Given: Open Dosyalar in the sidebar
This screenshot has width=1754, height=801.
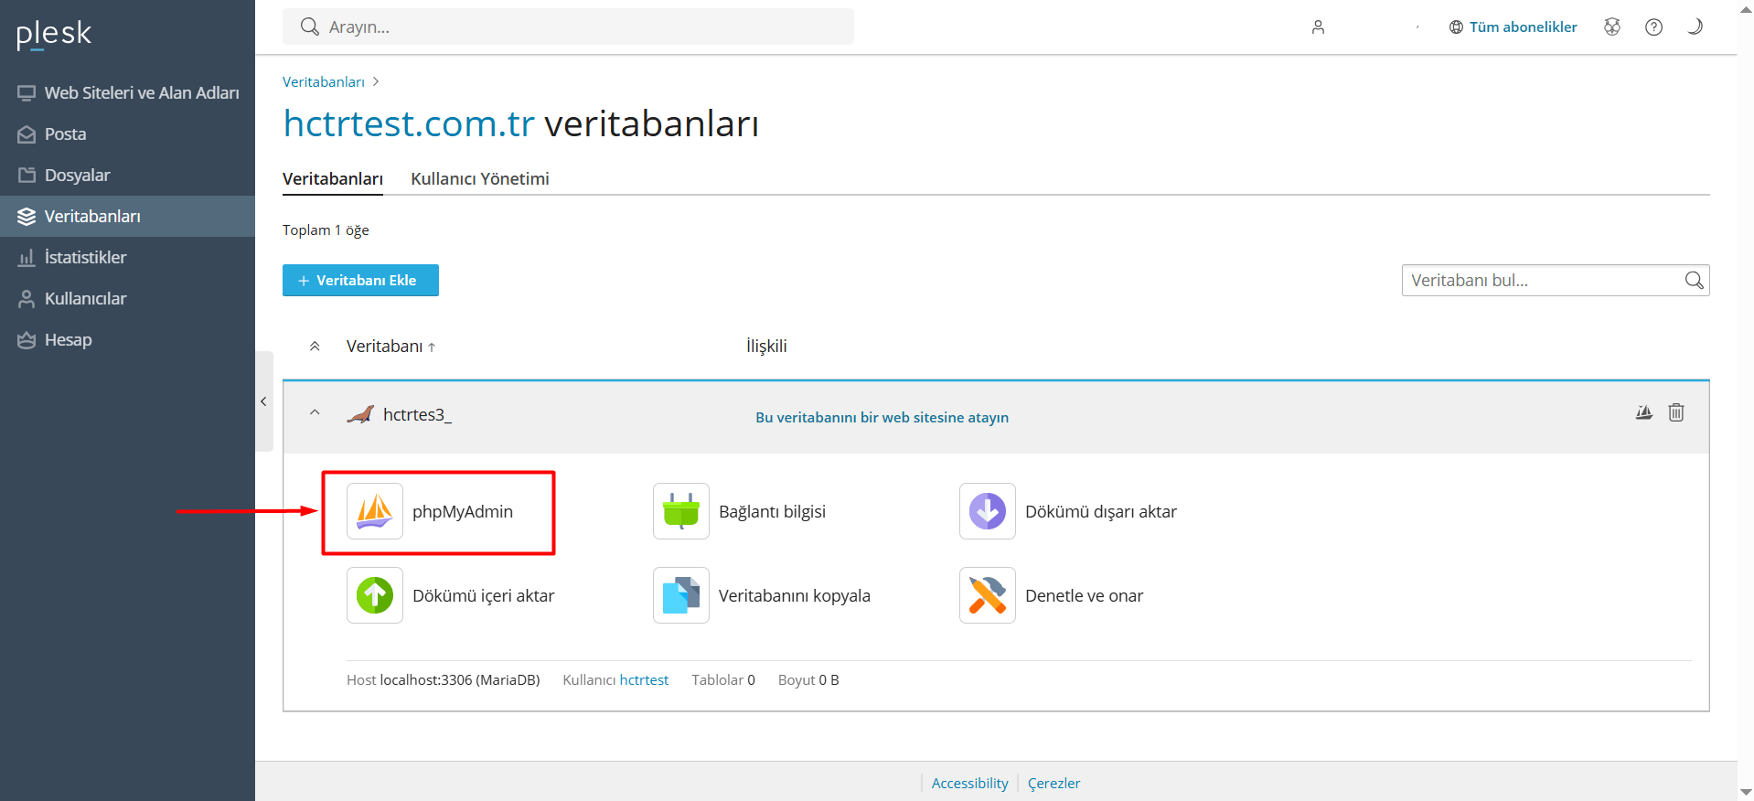Looking at the screenshot, I should (128, 175).
